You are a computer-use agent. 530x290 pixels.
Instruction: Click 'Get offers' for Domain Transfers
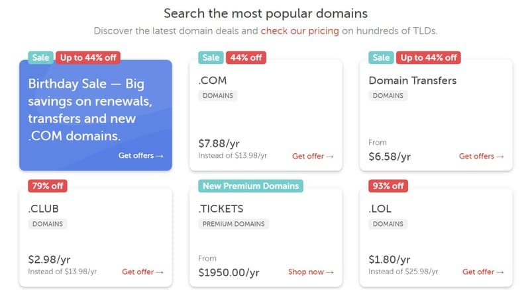(482, 156)
